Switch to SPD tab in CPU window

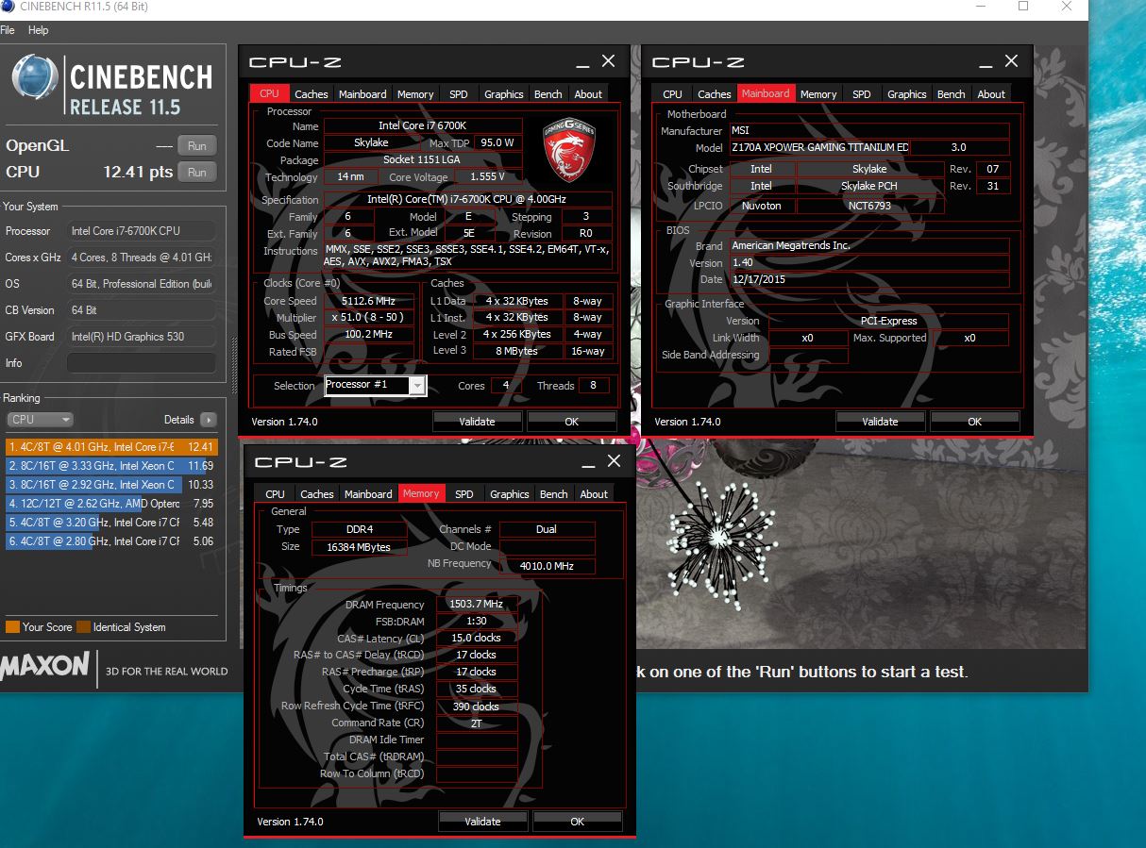459,94
